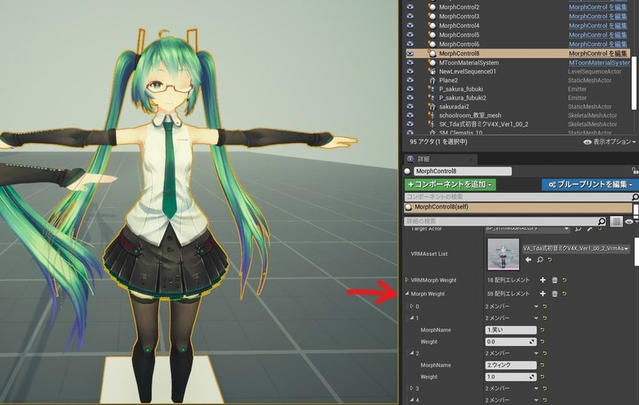Open element 2 array options dropdown arrow

(536, 353)
